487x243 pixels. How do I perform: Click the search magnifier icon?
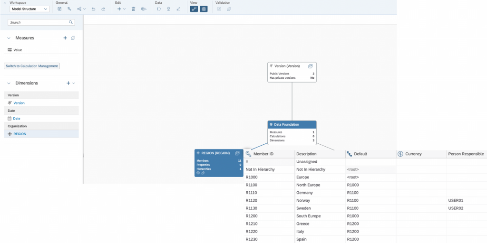[x=71, y=22]
